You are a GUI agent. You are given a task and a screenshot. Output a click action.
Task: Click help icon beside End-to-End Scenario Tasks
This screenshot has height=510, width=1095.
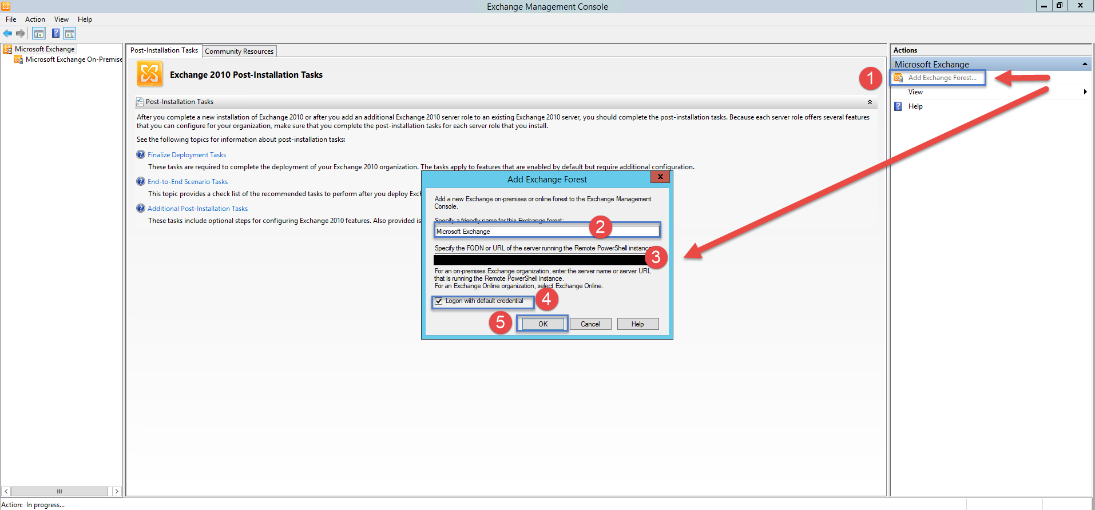[141, 181]
